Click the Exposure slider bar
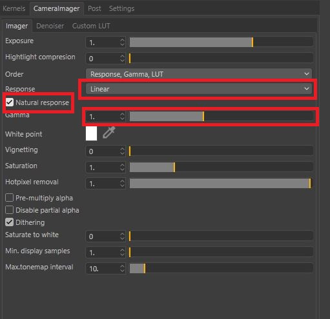This screenshot has height=319, width=330. coord(221,42)
